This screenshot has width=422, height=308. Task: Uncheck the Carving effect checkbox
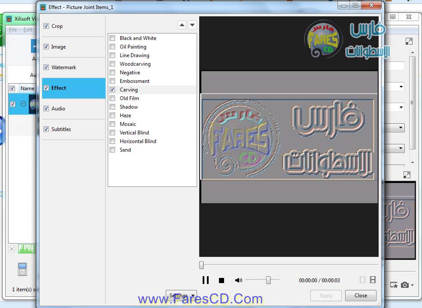tap(112, 90)
